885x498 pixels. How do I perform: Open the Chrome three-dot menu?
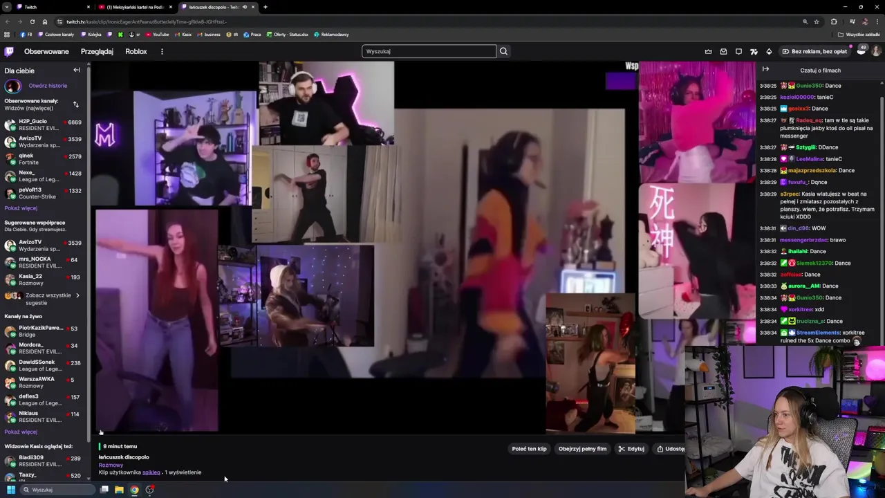coord(877,21)
